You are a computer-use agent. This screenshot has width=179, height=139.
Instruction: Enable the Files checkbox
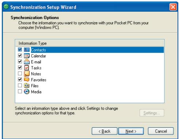click(20, 85)
